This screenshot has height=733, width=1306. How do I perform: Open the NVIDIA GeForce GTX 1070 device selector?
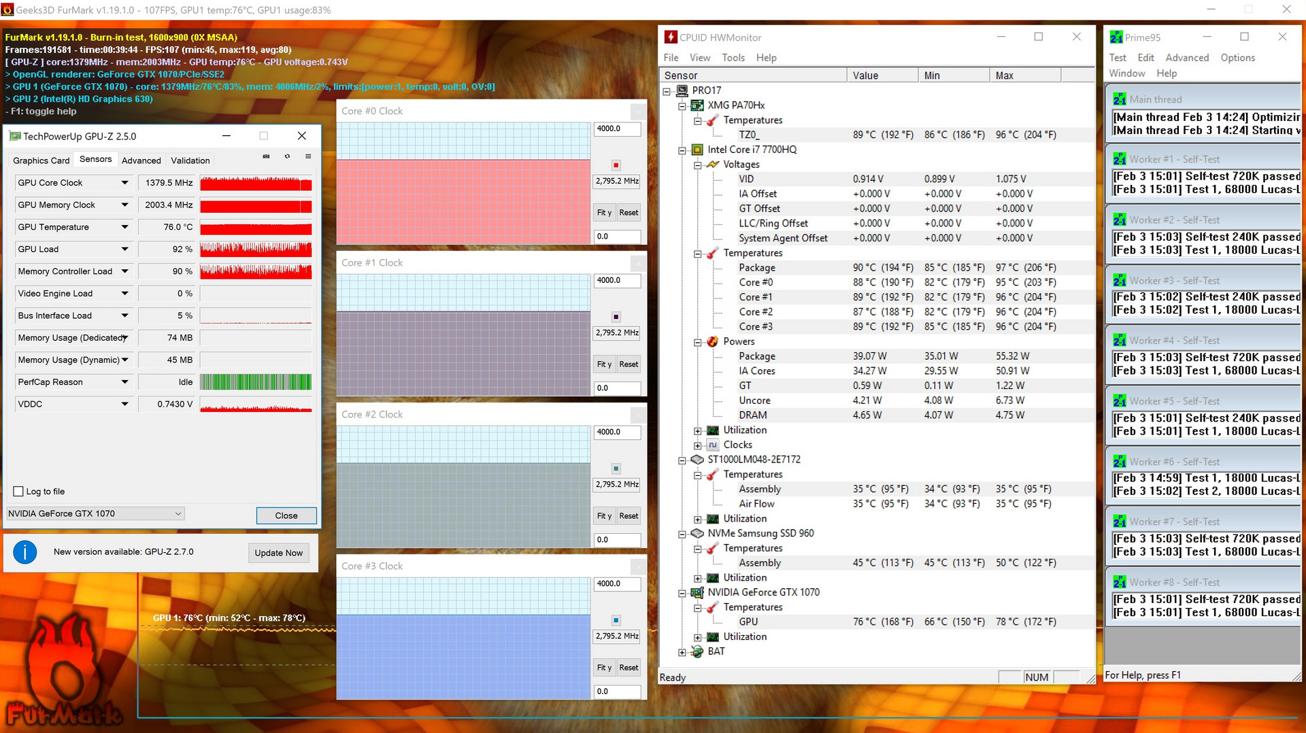coord(95,514)
